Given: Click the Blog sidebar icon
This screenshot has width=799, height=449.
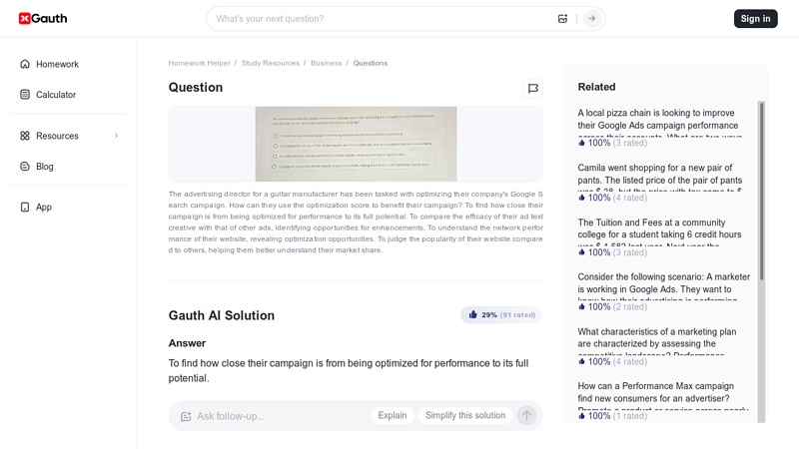Looking at the screenshot, I should click(24, 166).
